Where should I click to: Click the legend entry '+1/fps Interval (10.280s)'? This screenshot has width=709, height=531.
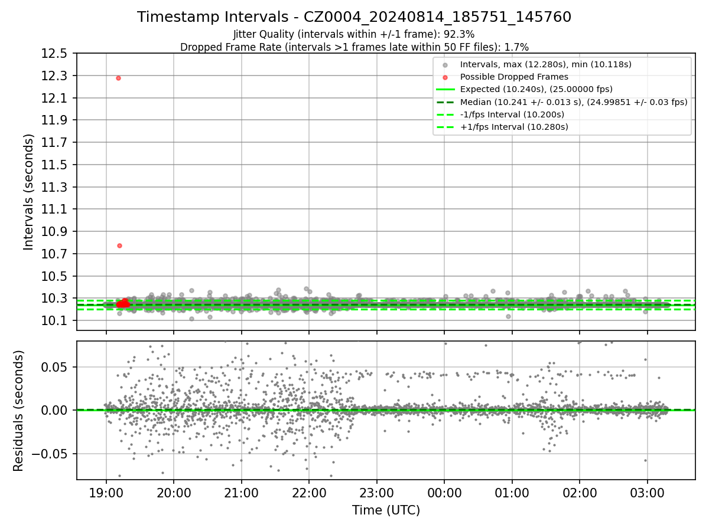click(514, 126)
